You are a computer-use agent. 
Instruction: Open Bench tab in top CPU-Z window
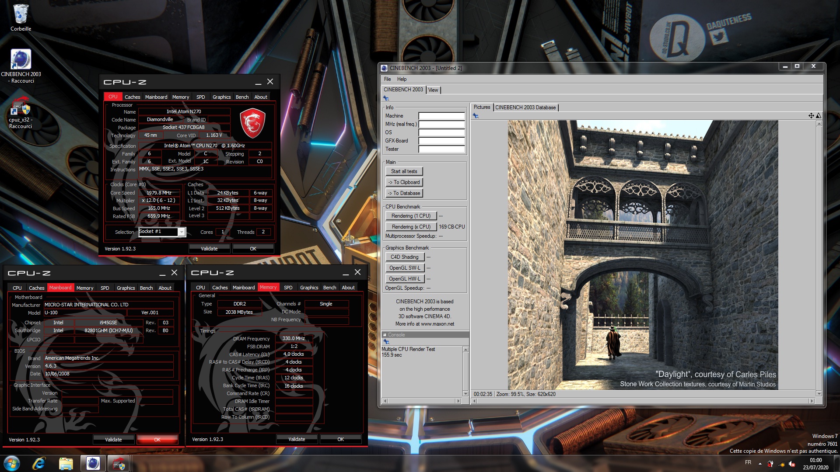click(242, 97)
